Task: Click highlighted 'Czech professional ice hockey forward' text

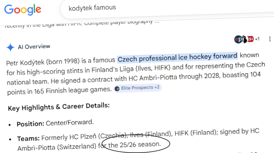Action: [178, 57]
